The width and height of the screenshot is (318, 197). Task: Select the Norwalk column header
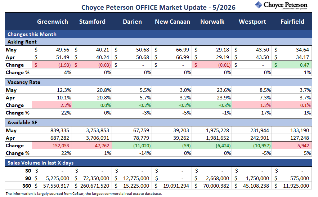coord(212,22)
